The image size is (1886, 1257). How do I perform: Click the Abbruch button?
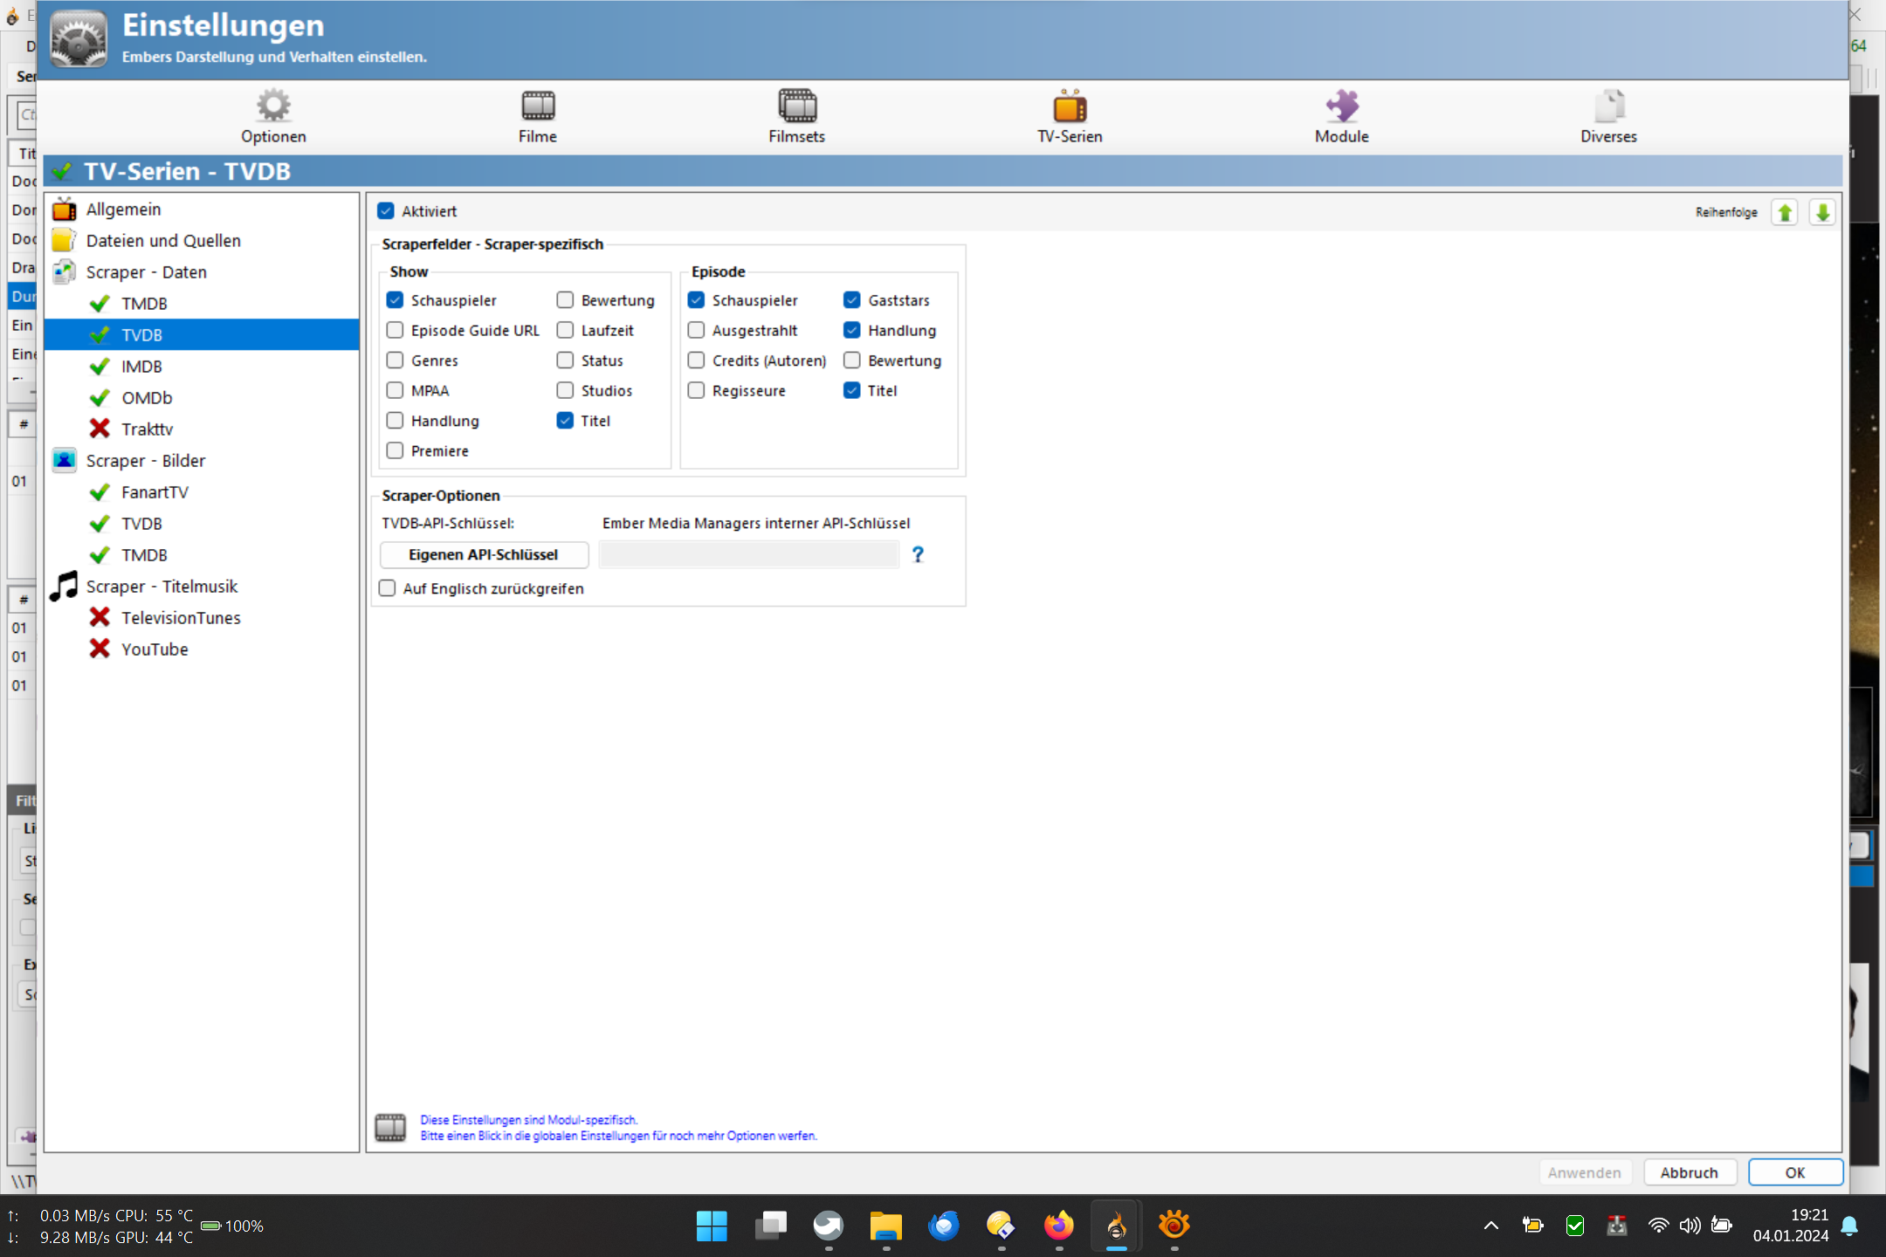click(1690, 1172)
